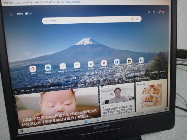Open the Amazon quick link tile
The width and height of the screenshot is (187, 140).
pos(91,64)
